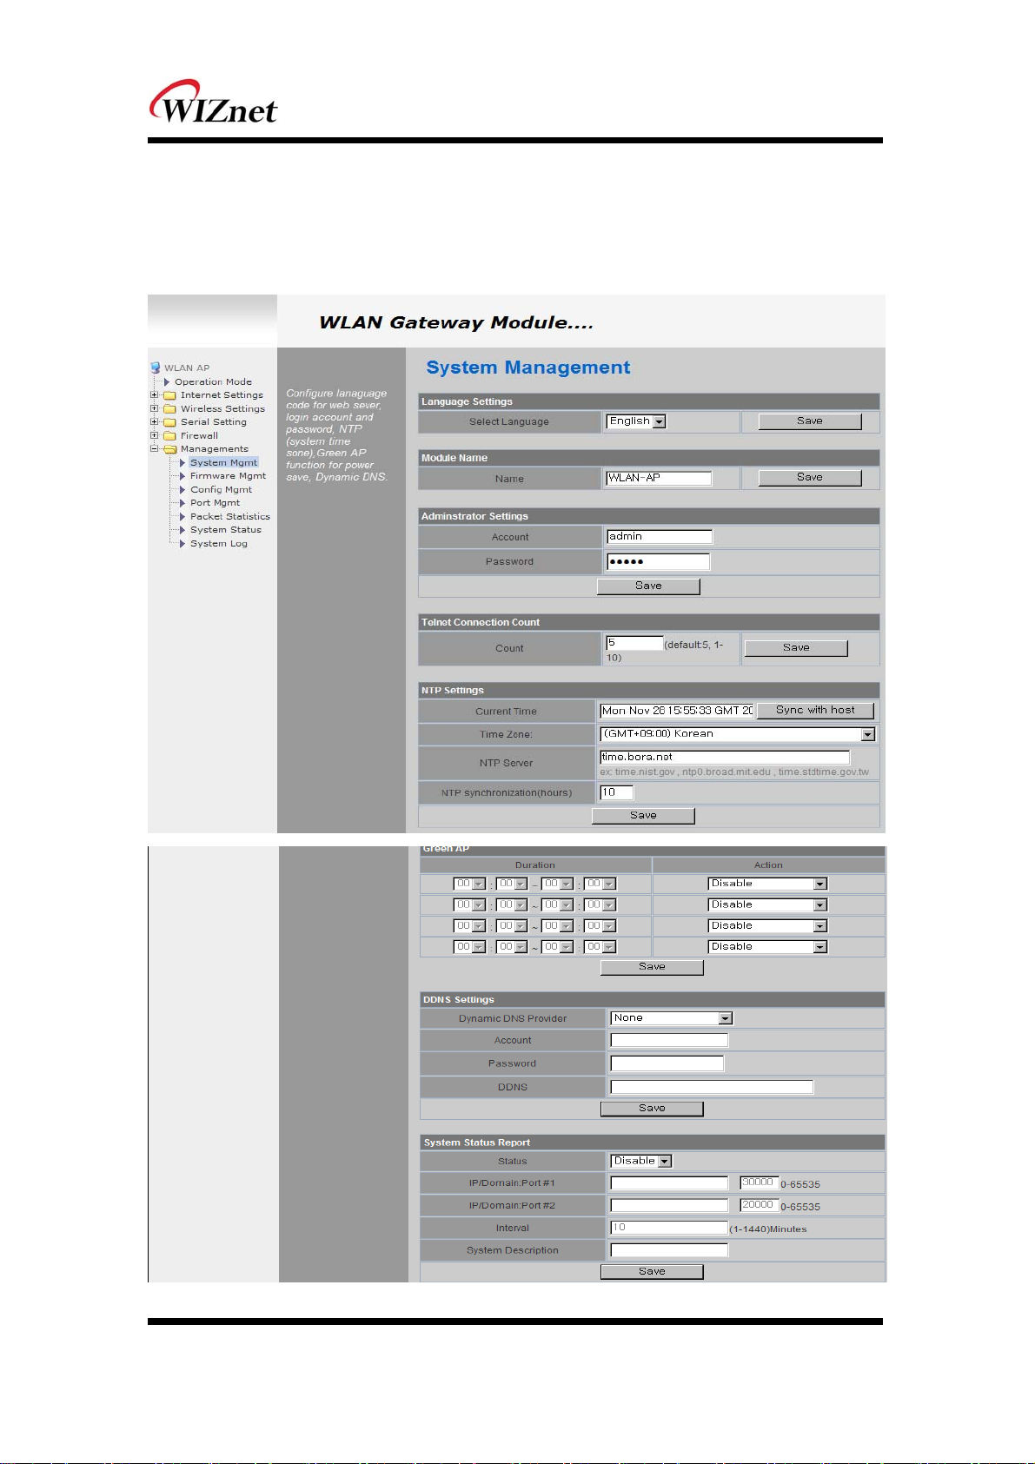Expand the Internet Settings tree node

pyautogui.click(x=154, y=394)
